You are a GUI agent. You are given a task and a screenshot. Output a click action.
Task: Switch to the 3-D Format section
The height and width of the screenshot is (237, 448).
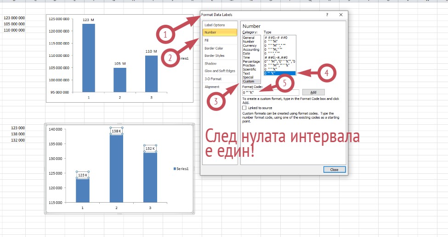click(213, 79)
